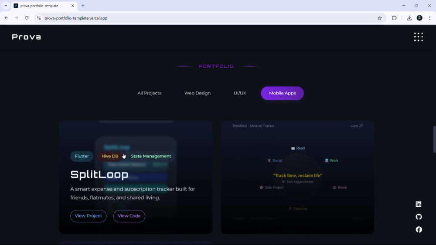Restore down the browser window
This screenshot has height=245, width=436.
pos(416,6)
